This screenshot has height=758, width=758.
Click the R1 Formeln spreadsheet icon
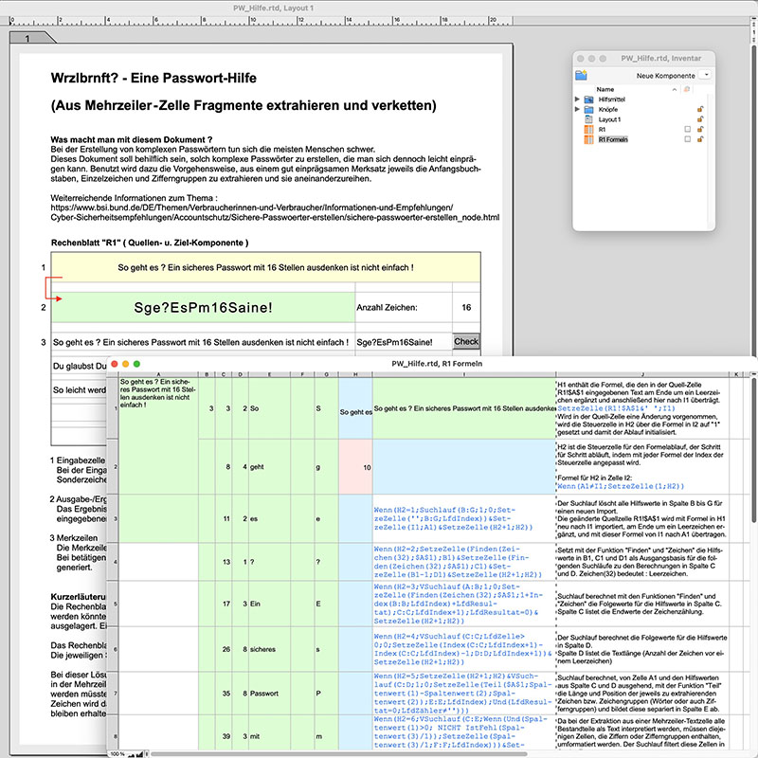589,140
